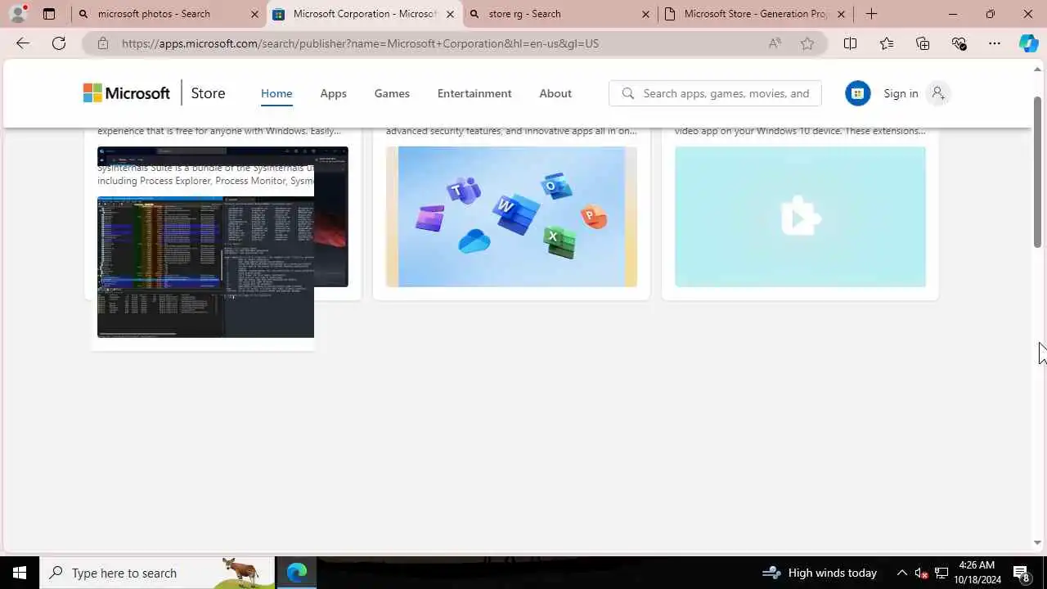Click the page vertical scrollbar thumb

tap(1038, 171)
